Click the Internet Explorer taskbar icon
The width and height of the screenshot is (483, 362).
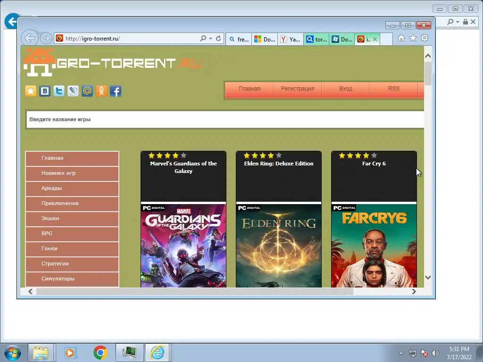[x=158, y=353]
